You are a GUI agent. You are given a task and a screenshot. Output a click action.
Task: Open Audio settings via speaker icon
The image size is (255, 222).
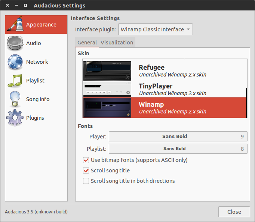(15, 43)
